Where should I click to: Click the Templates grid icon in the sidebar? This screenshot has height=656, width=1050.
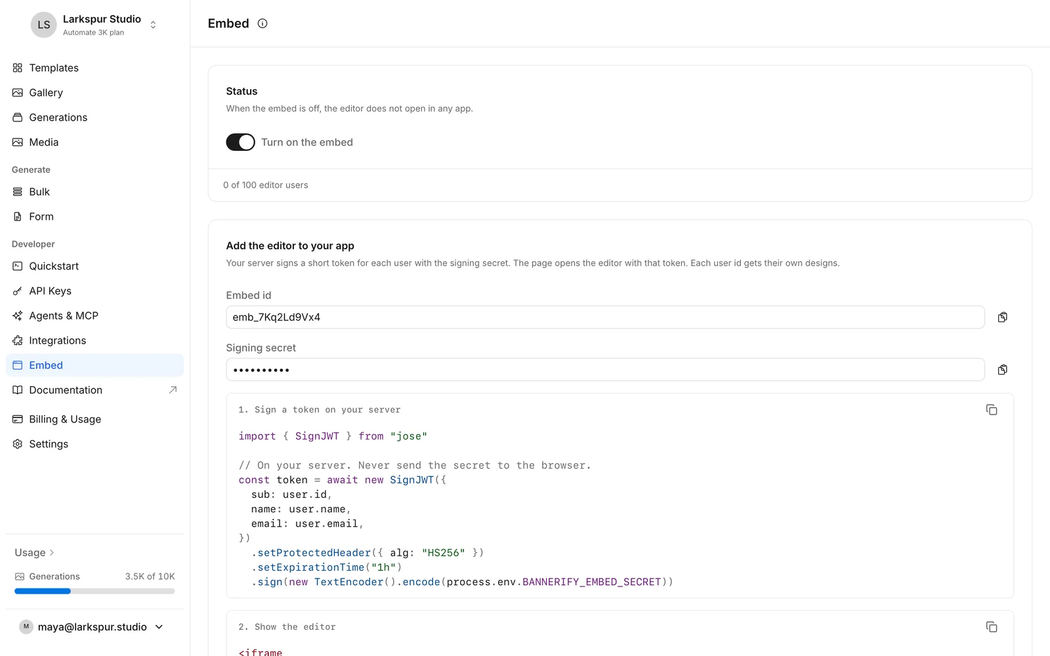coord(18,68)
